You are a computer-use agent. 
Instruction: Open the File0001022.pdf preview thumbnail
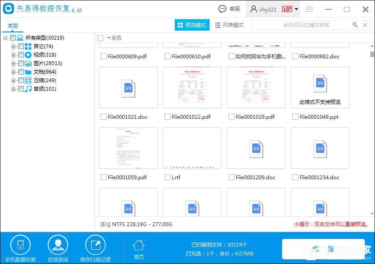192,88
